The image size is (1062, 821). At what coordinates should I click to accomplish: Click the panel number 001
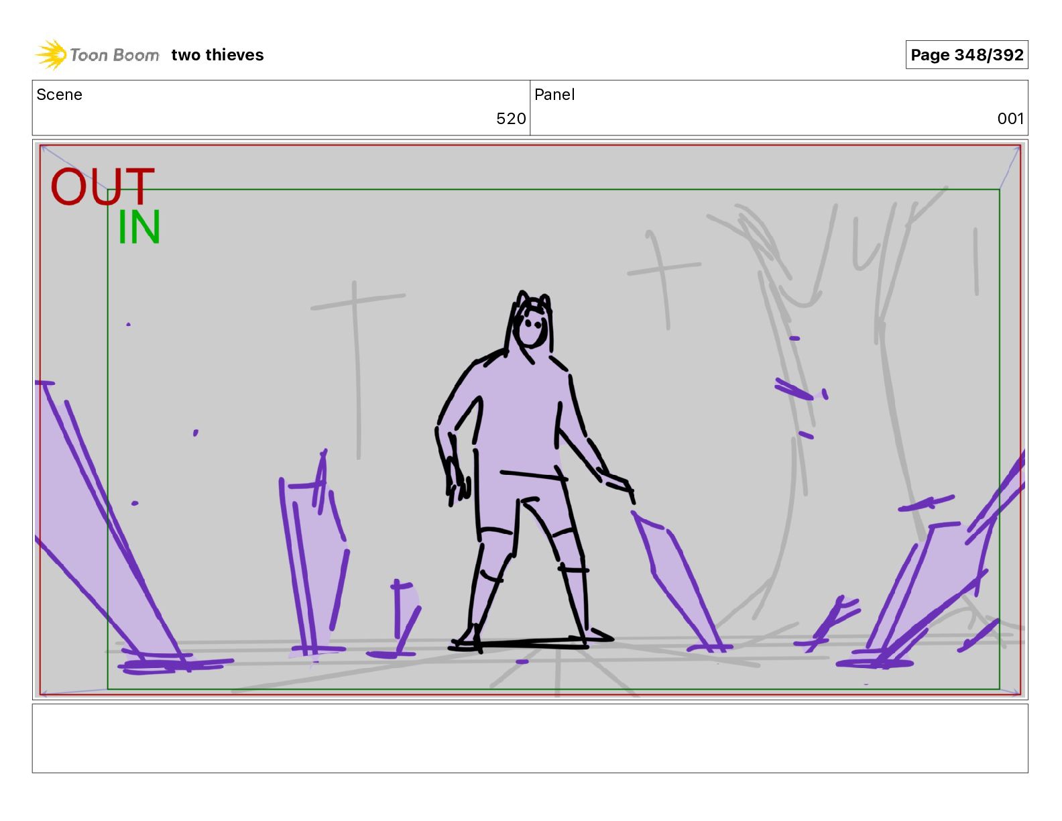pyautogui.click(x=1010, y=119)
